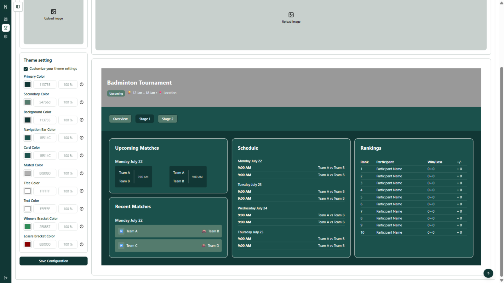Toggle the sidebar panel collapse icon
The height and width of the screenshot is (283, 504).
click(x=18, y=7)
